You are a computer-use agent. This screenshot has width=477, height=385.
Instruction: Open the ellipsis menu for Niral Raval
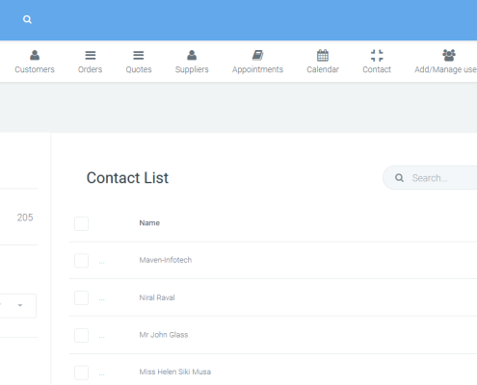[x=102, y=299]
